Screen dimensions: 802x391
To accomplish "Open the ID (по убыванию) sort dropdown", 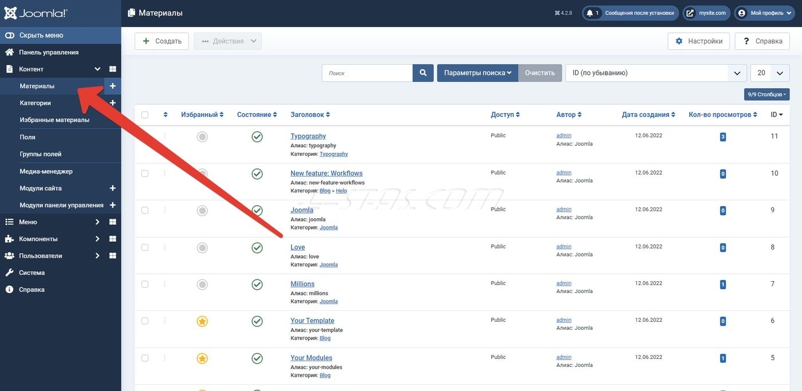I will click(656, 73).
